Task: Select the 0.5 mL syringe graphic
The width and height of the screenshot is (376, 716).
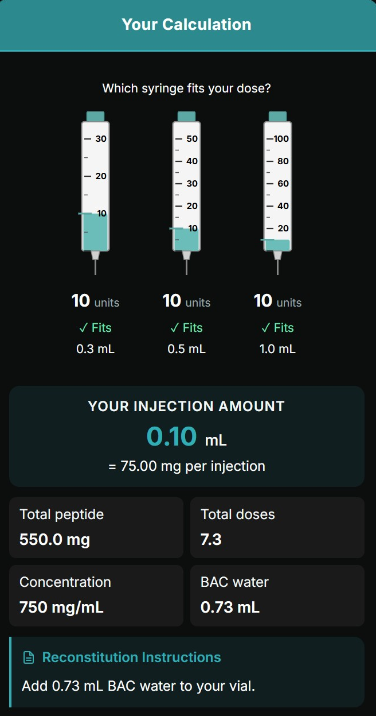Action: coord(186,184)
